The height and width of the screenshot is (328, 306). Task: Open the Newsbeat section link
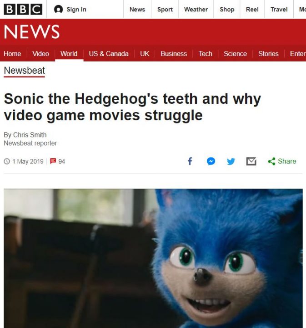(25, 71)
